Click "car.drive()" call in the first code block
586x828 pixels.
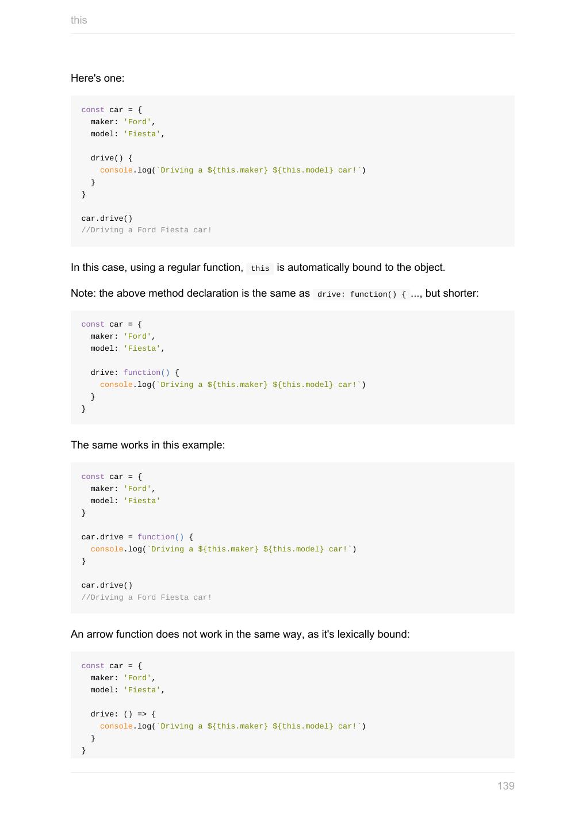click(x=107, y=218)
